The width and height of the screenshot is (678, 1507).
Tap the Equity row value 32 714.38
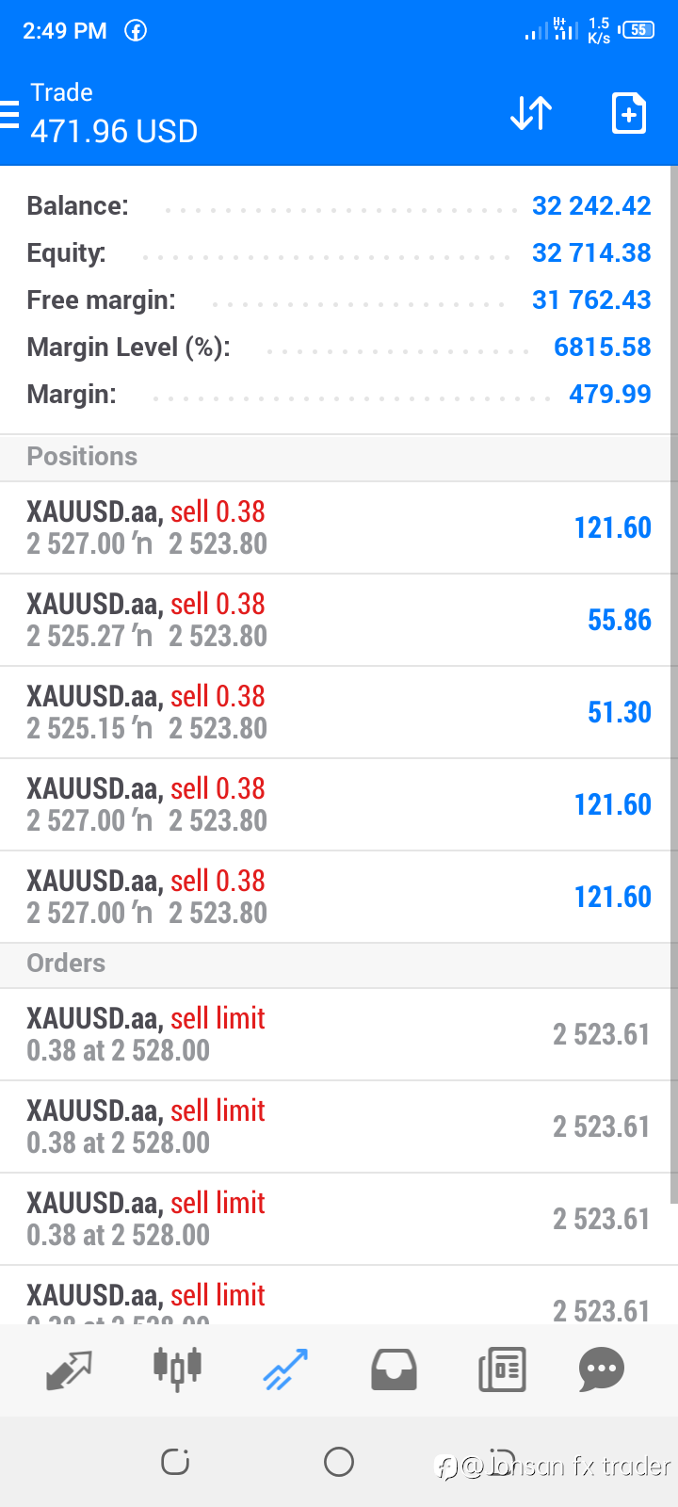(x=591, y=253)
